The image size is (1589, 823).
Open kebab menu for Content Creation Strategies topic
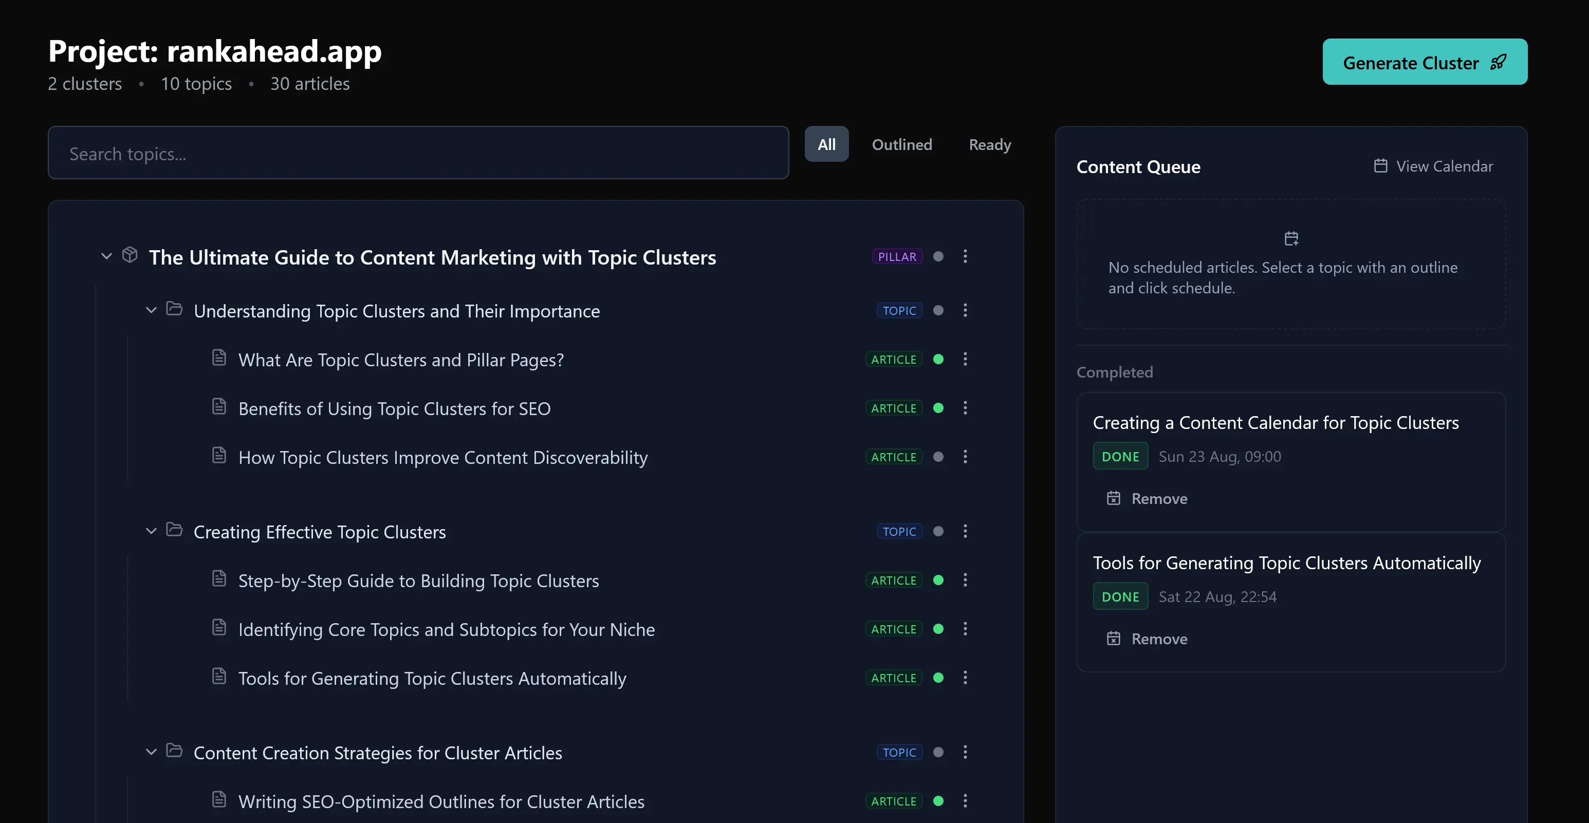point(965,752)
